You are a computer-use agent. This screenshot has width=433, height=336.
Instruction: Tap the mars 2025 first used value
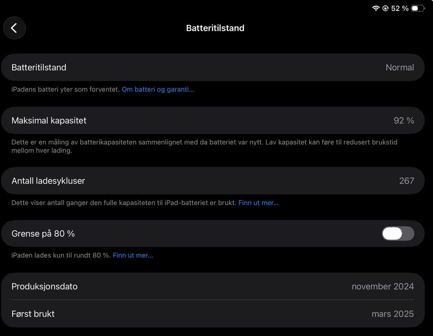click(x=392, y=314)
